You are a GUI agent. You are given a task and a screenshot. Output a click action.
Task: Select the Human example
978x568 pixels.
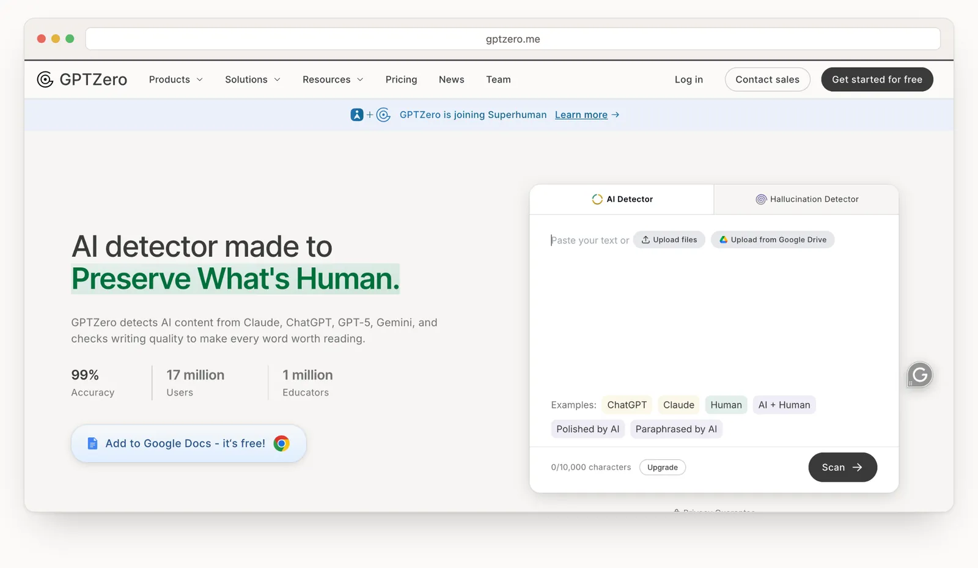tap(726, 405)
